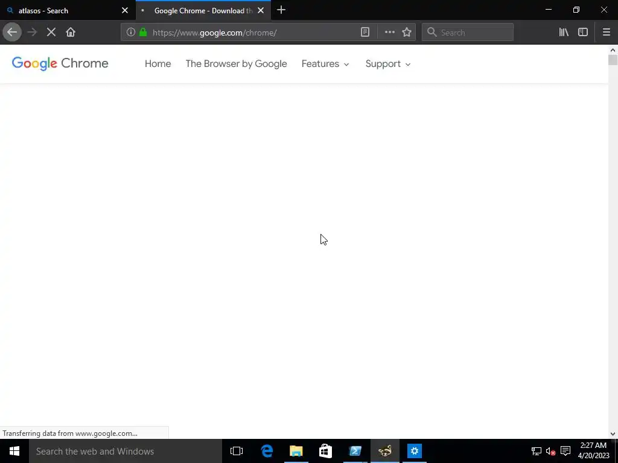Click the active browser taskbar icon
The width and height of the screenshot is (618, 463).
point(385,451)
